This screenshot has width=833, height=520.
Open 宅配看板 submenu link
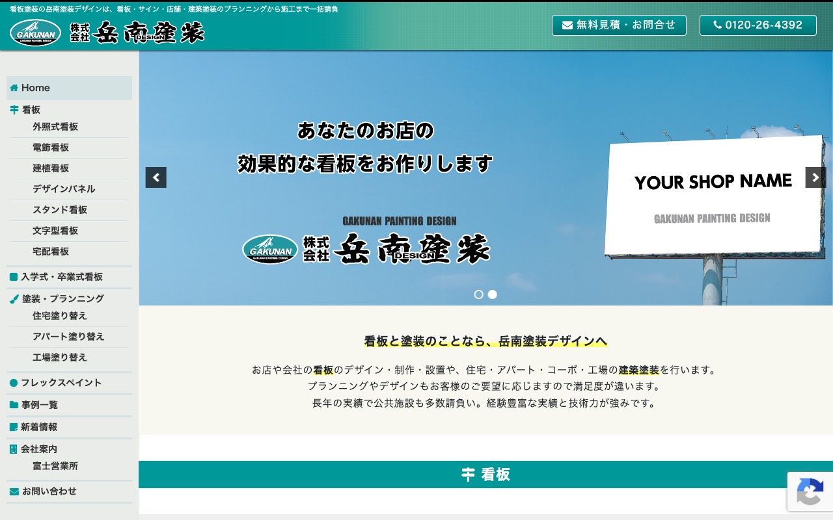[51, 252]
